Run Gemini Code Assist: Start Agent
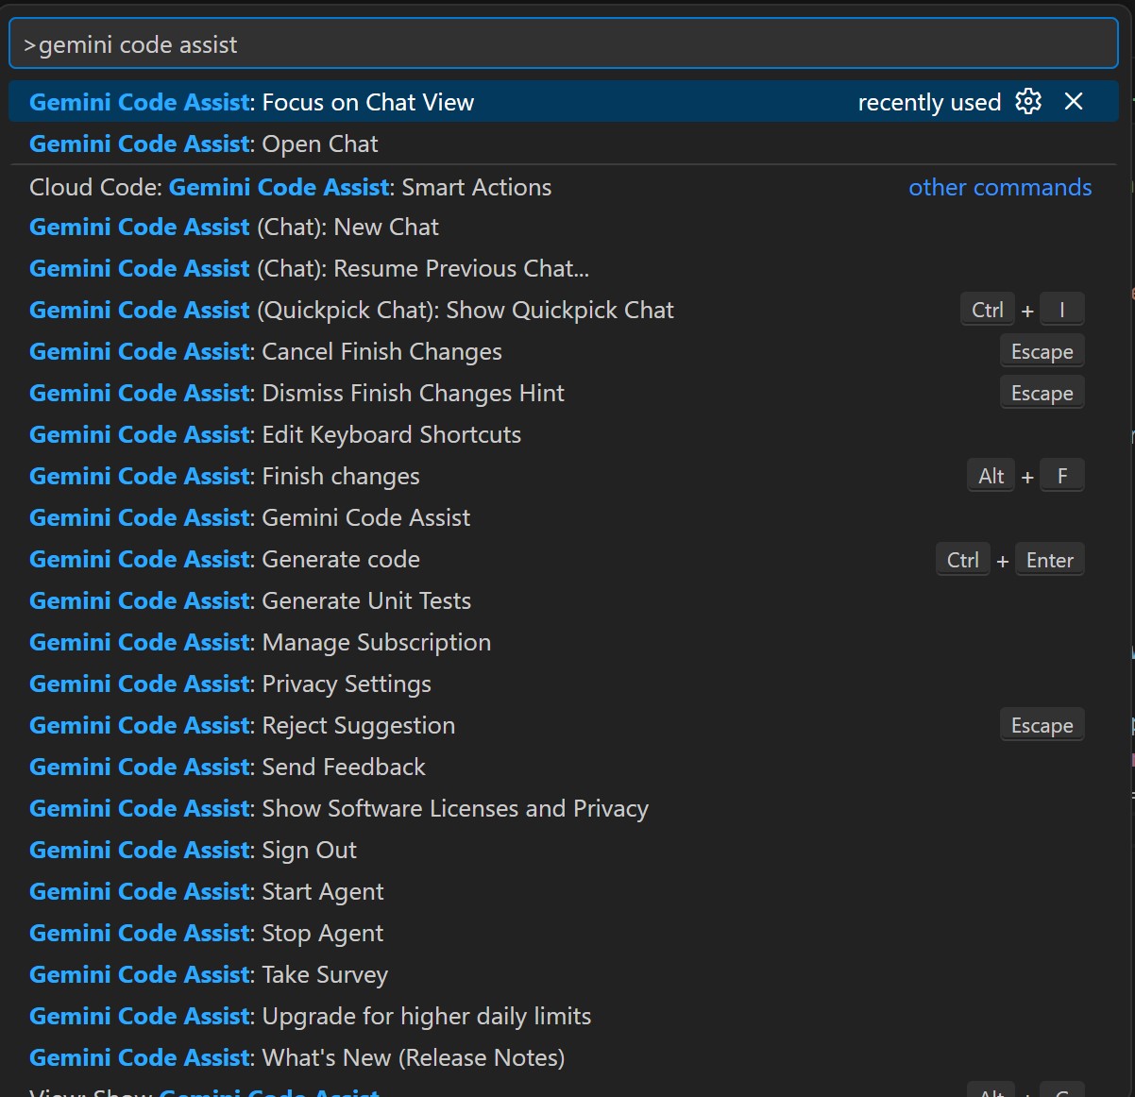The width and height of the screenshot is (1135, 1097). point(564,891)
